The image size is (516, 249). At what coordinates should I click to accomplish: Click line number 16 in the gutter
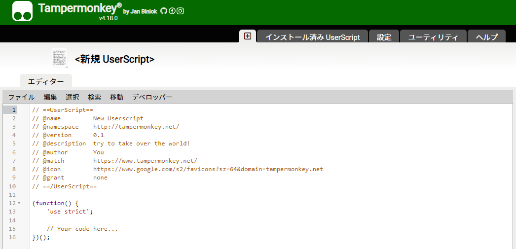coord(12,237)
